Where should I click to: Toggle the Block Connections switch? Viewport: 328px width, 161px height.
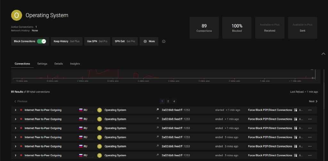(x=41, y=41)
